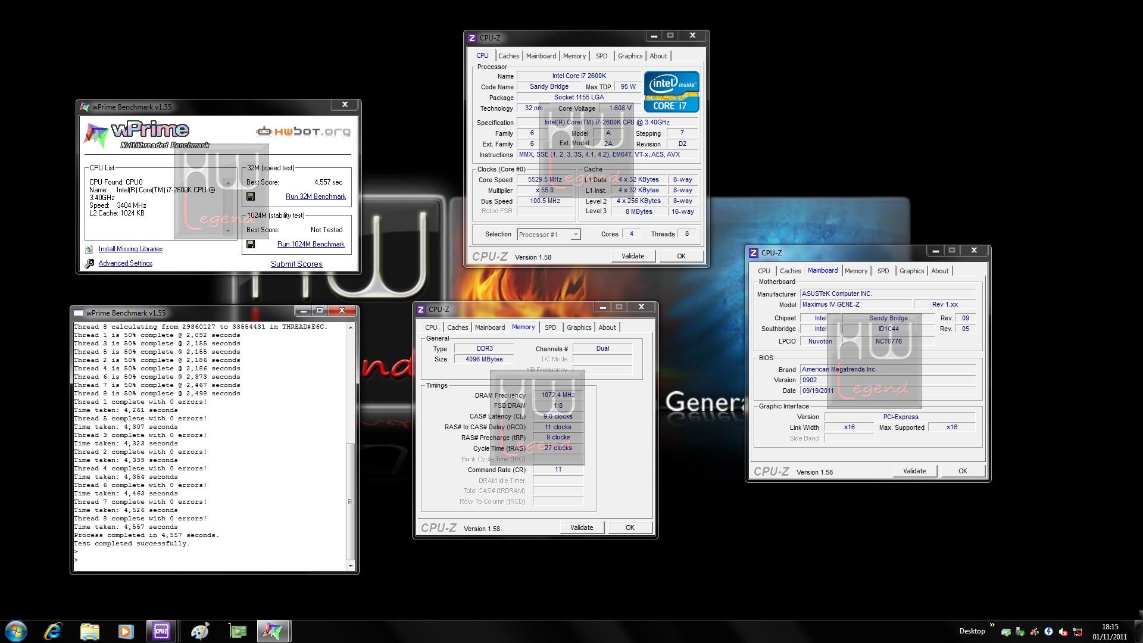
Task: Select the memory Size value 4096 MBytes
Action: tap(484, 360)
